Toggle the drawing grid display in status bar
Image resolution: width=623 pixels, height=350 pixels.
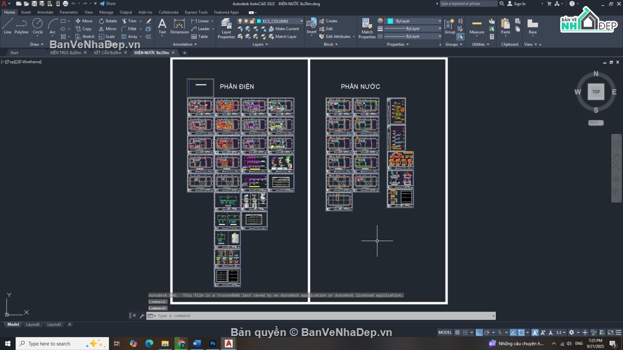click(457, 332)
